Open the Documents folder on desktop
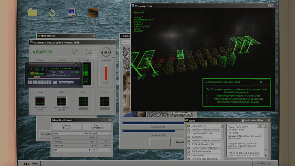Image resolution: width=295 pixels, height=166 pixels. click(33, 13)
